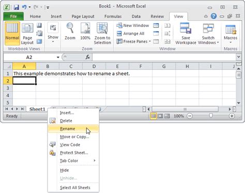Select the Sheet1 worksheet tab
Screen dimensions: 245x193
coord(37,109)
